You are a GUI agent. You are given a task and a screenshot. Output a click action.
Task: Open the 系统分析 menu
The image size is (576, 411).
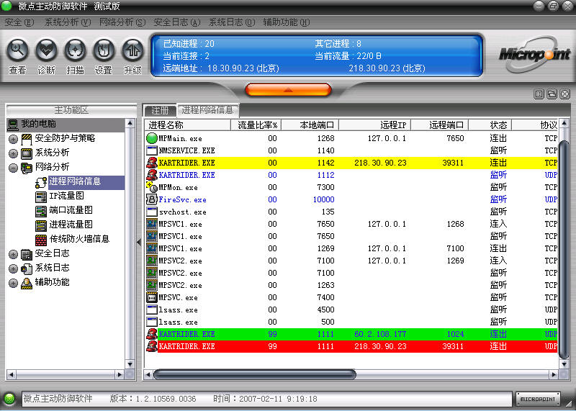pos(68,22)
